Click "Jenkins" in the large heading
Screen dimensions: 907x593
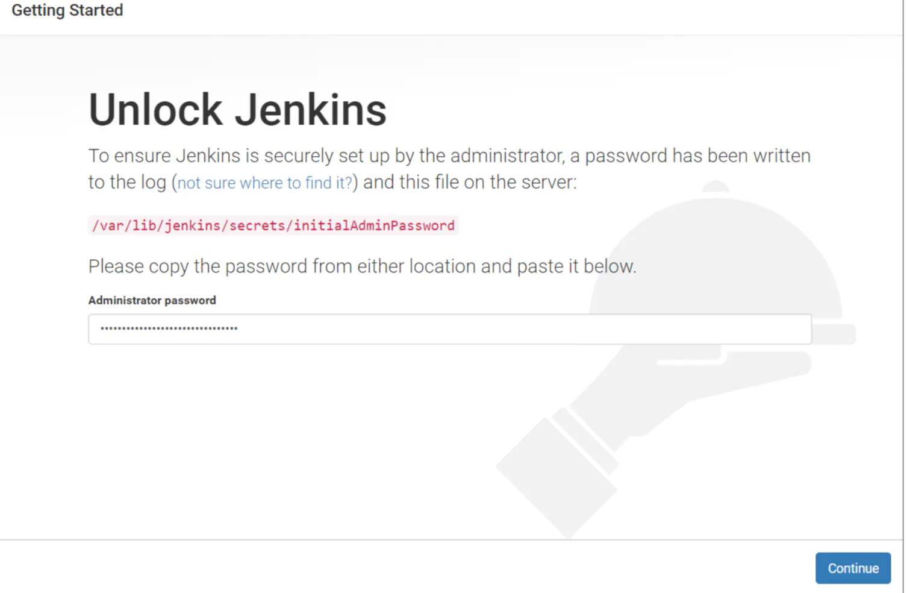pos(311,110)
